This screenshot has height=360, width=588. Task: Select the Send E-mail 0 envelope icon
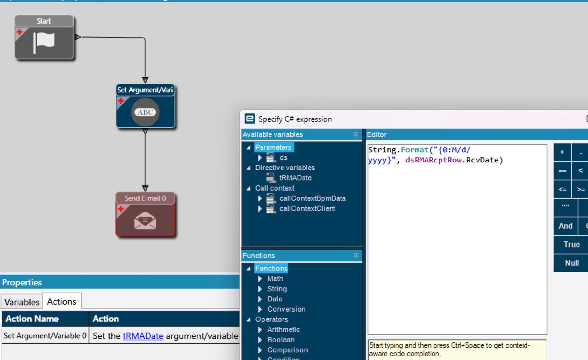click(x=145, y=220)
